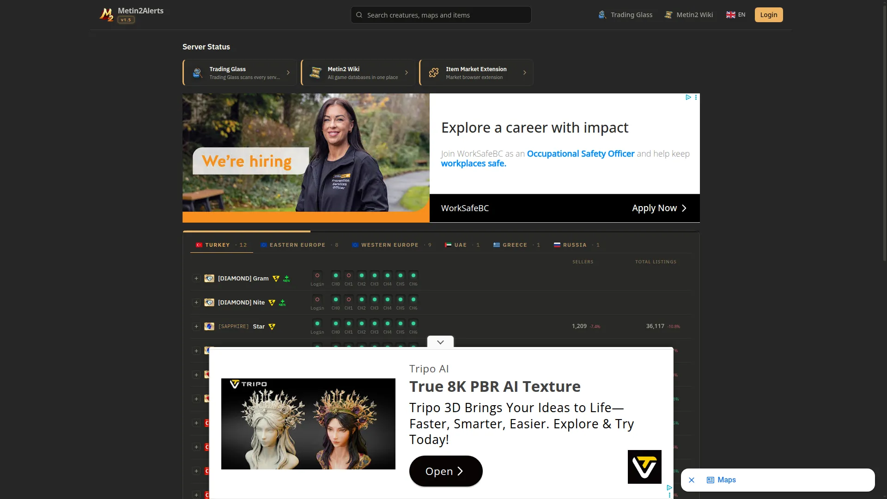The width and height of the screenshot is (887, 499).
Task: Click the CH6 status indicator for Star
Action: coord(413,323)
